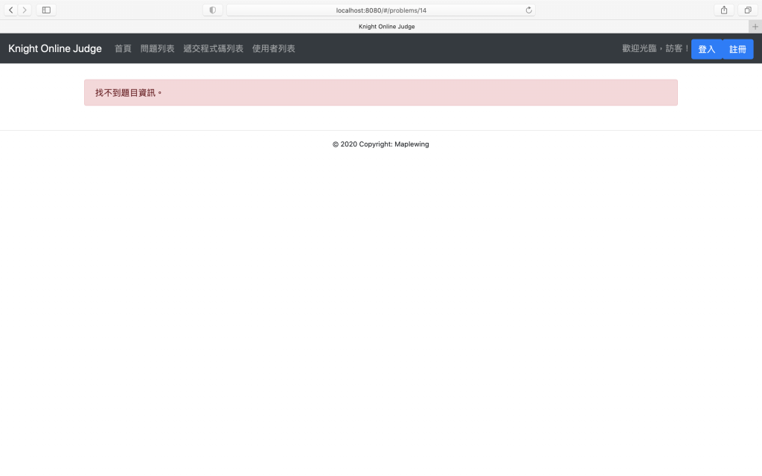
Task: Go forward with the Safari forward arrow
Action: pyautogui.click(x=25, y=10)
